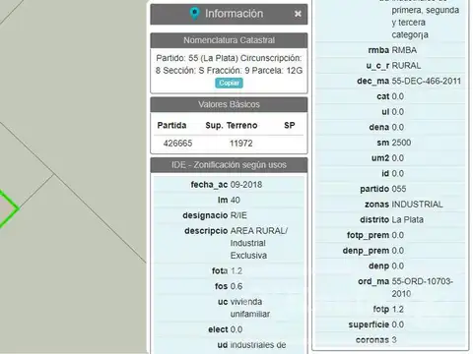Select the fos value 0.6
Screen dimensions: 473x354
coord(236,286)
